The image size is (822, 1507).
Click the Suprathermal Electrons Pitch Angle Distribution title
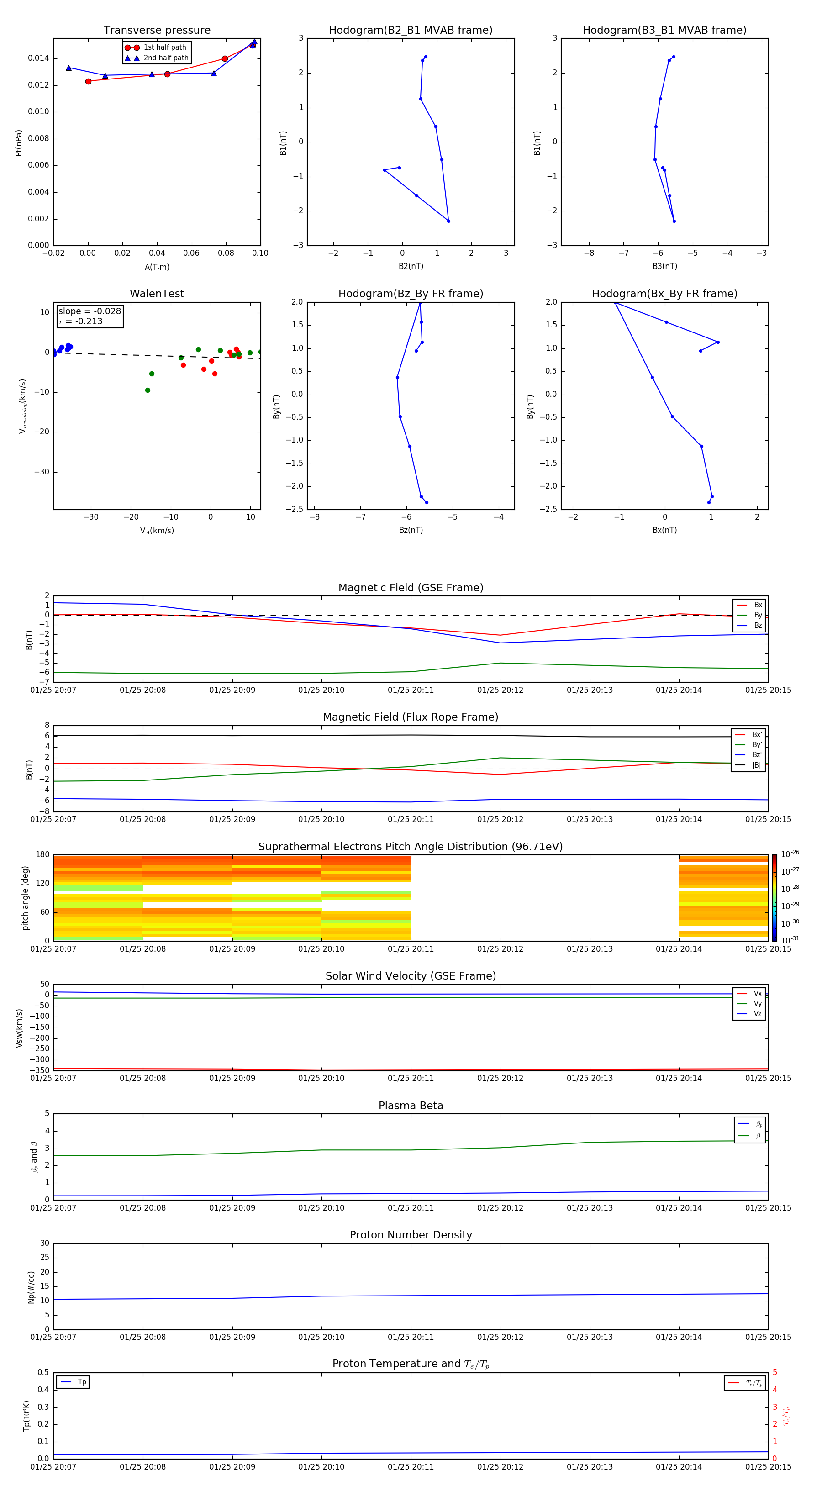pos(411,847)
